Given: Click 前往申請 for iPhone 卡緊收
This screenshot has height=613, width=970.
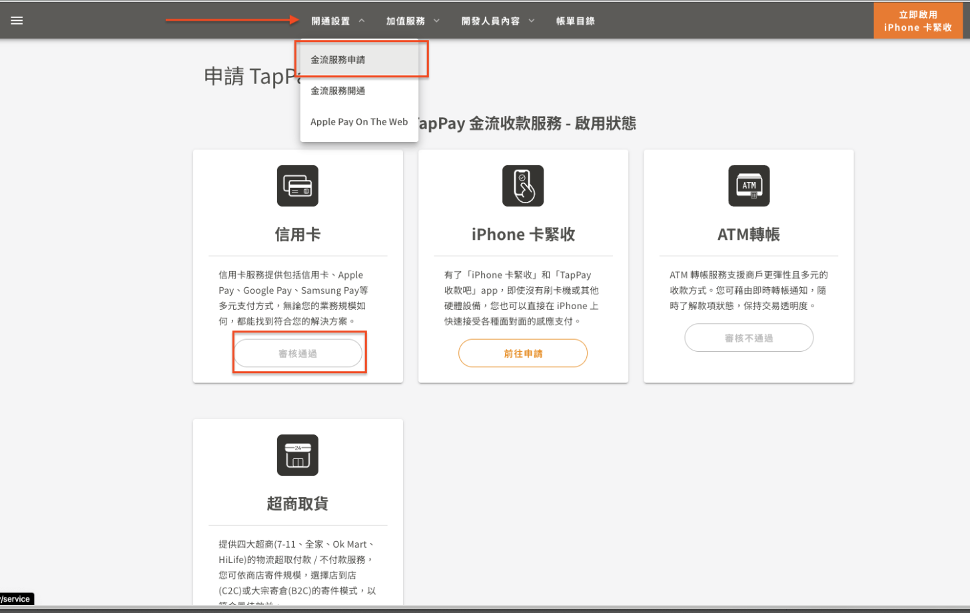Looking at the screenshot, I should pos(522,352).
